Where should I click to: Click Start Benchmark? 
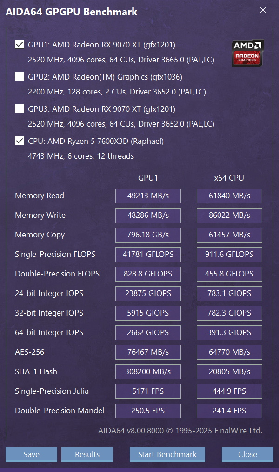tap(167, 454)
